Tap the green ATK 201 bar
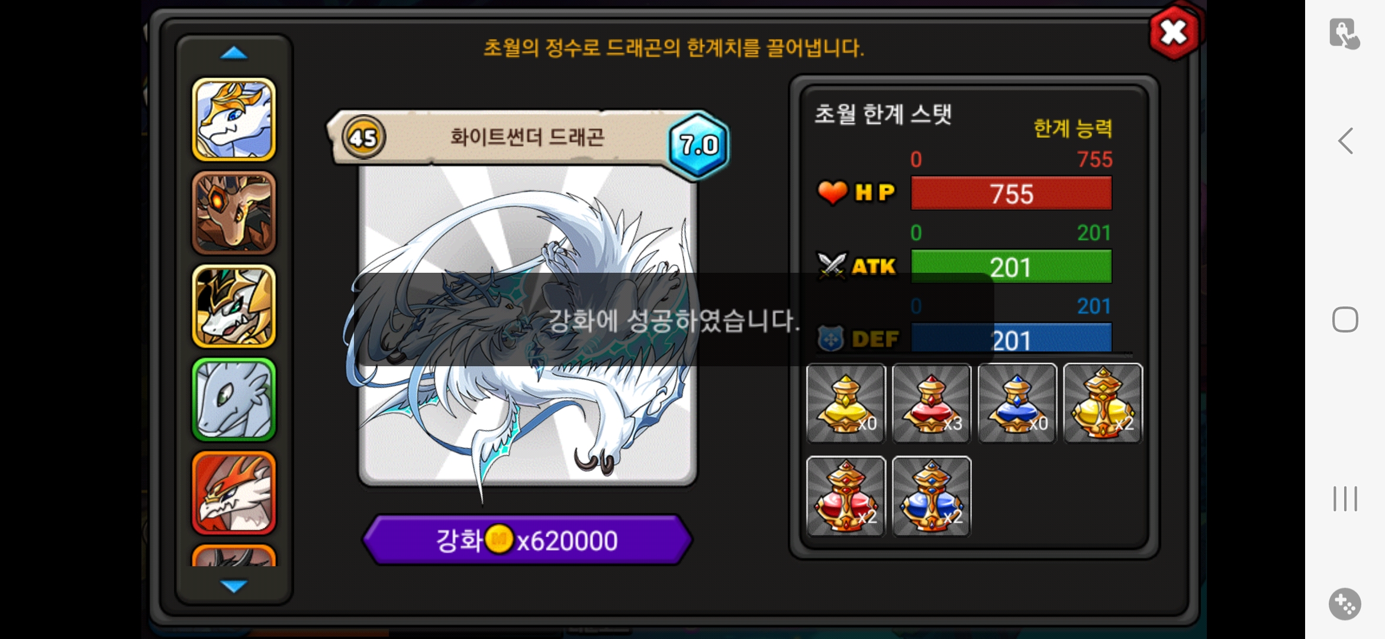 tap(1011, 267)
